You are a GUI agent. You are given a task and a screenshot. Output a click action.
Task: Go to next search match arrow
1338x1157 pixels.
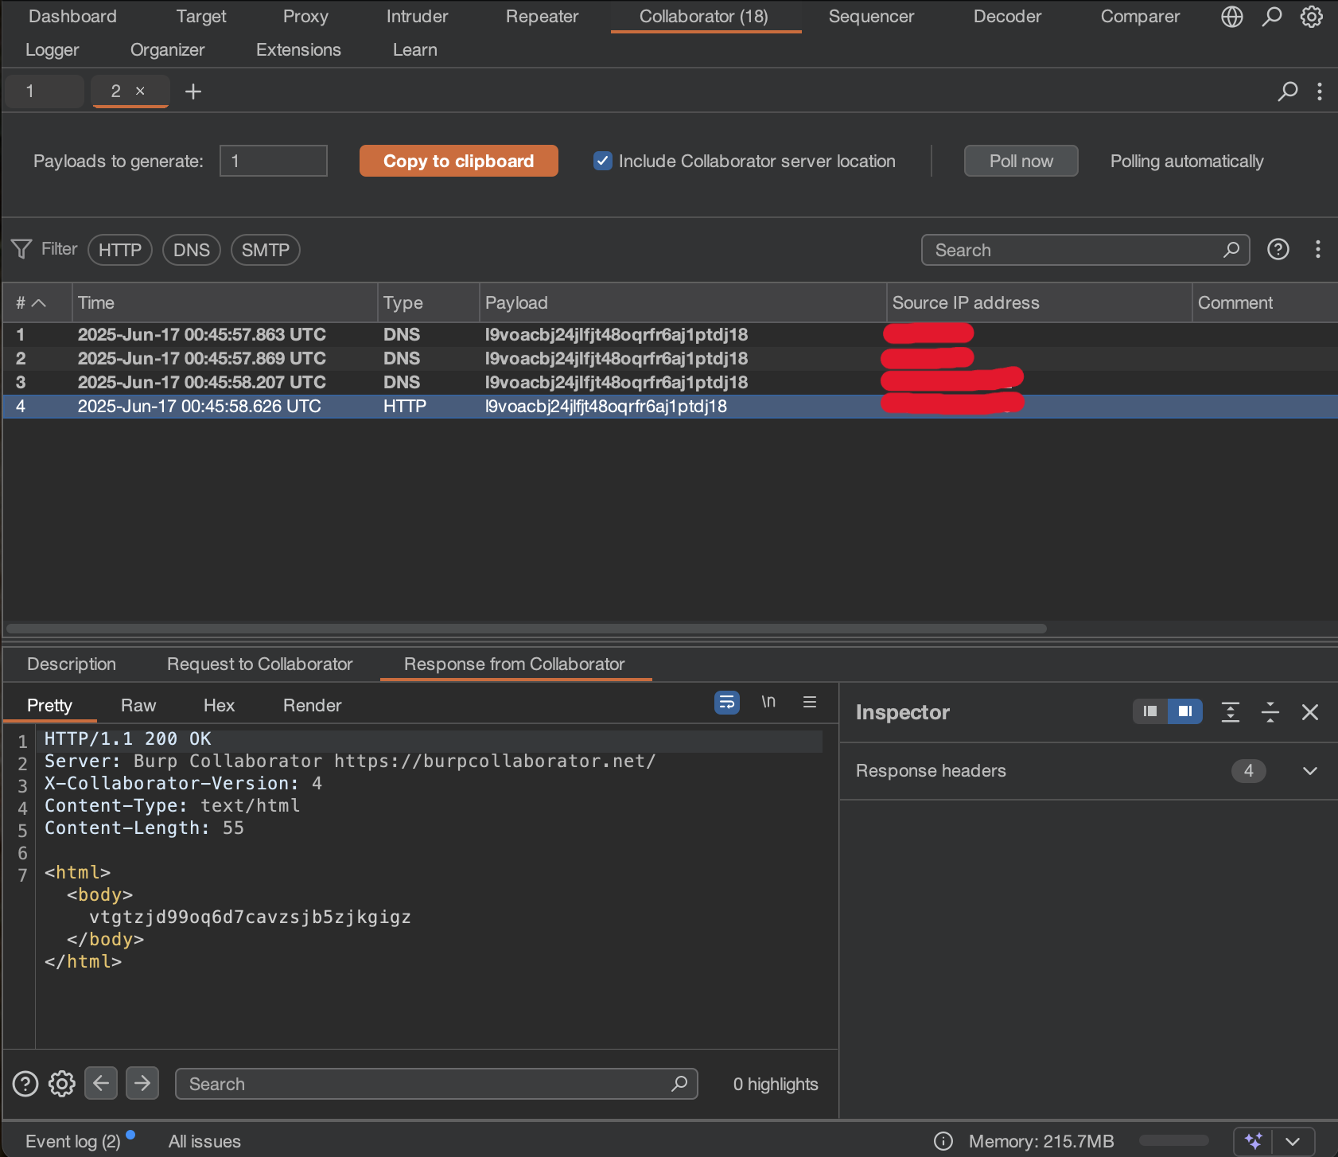[142, 1083]
